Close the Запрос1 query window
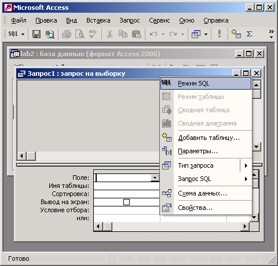The height and width of the screenshot is (266, 278). 257,73
